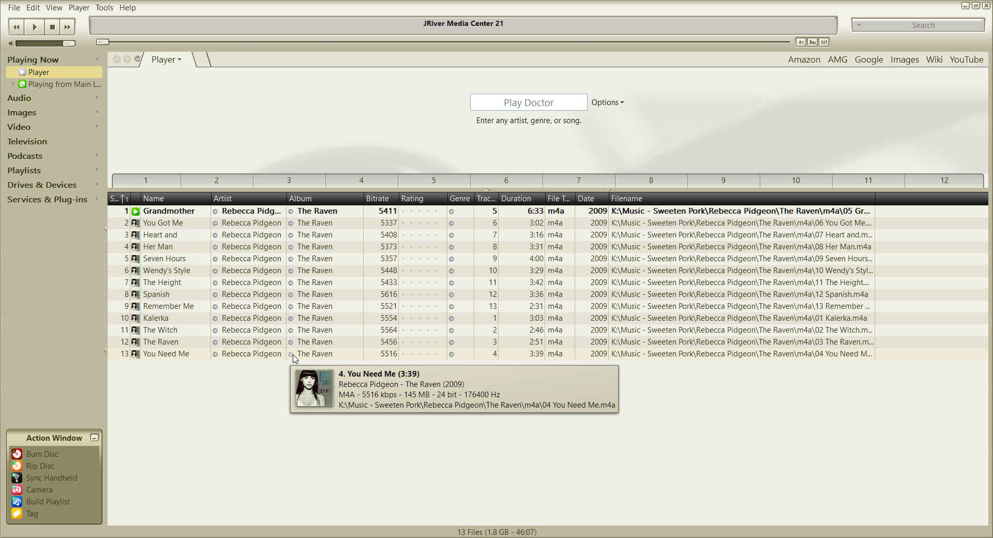This screenshot has width=993, height=538.
Task: Click the green playing icon beside Grandmother
Action: click(x=136, y=211)
